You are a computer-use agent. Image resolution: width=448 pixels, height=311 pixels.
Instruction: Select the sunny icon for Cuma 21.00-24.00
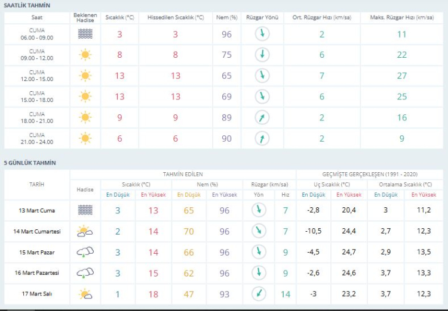pyautogui.click(x=85, y=138)
